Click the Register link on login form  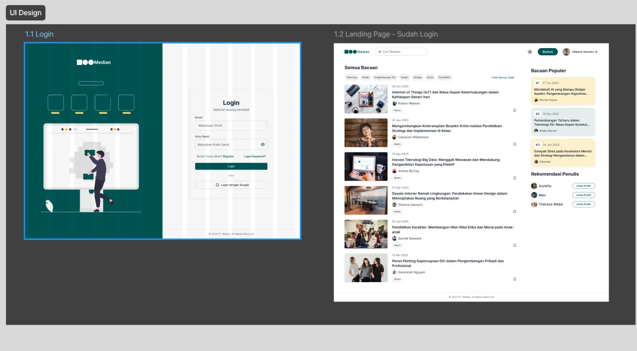[x=228, y=156]
